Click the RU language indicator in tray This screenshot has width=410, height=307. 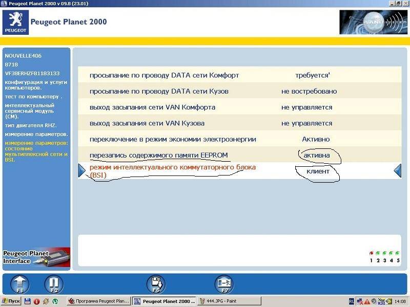point(352,301)
